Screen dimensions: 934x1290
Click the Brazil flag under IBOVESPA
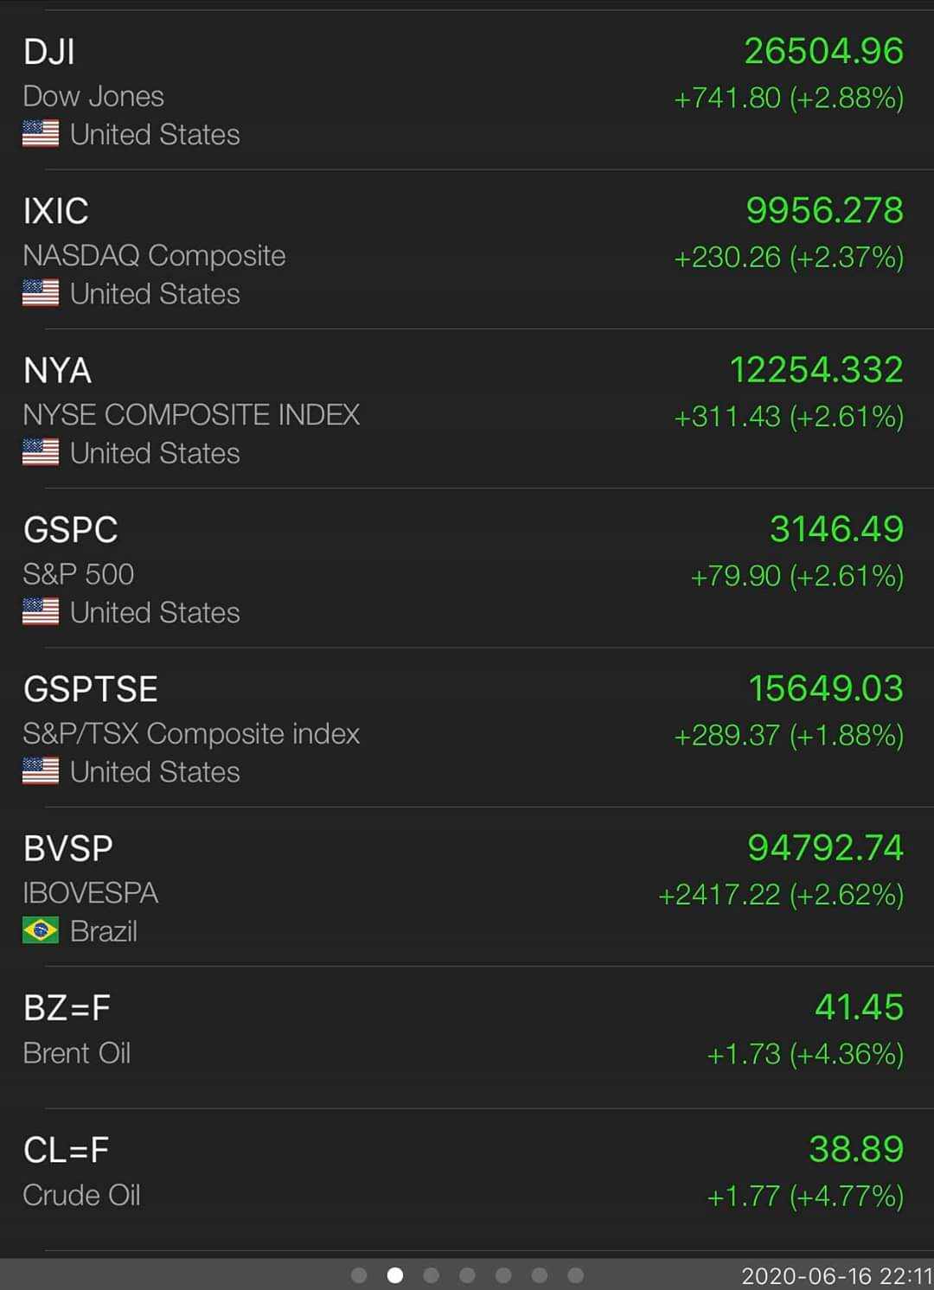coord(41,930)
